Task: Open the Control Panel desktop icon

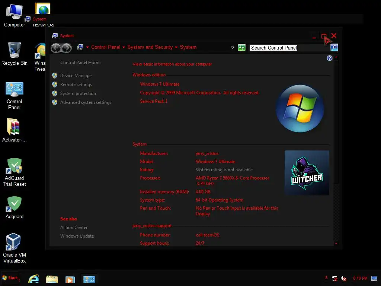Action: pyautogui.click(x=15, y=96)
